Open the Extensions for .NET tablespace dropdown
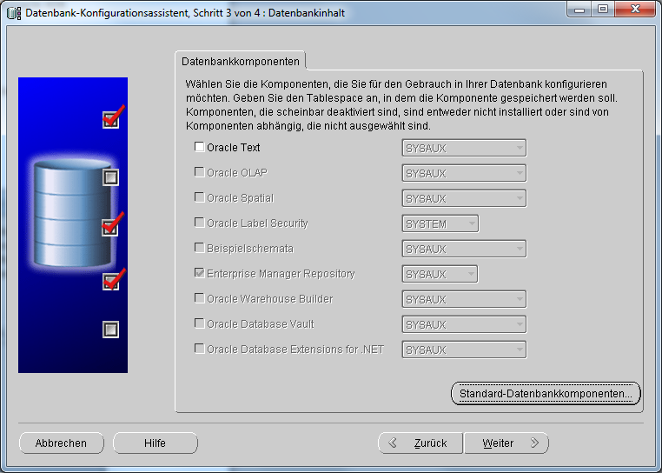The image size is (662, 473). (x=464, y=350)
